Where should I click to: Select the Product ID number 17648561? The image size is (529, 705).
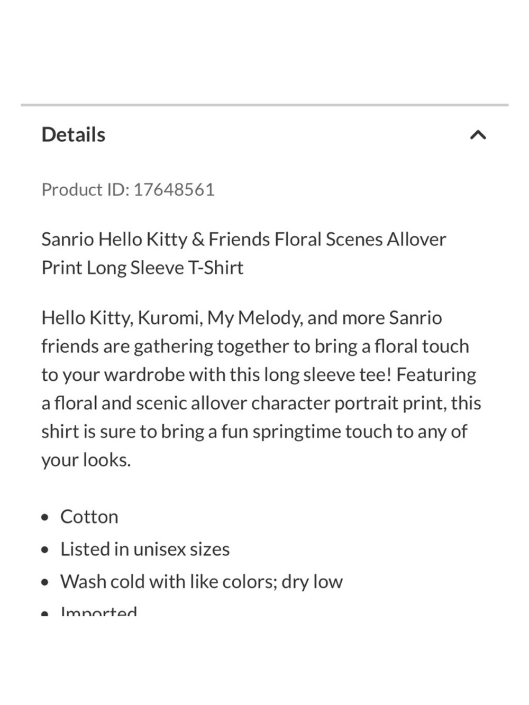coord(174,189)
